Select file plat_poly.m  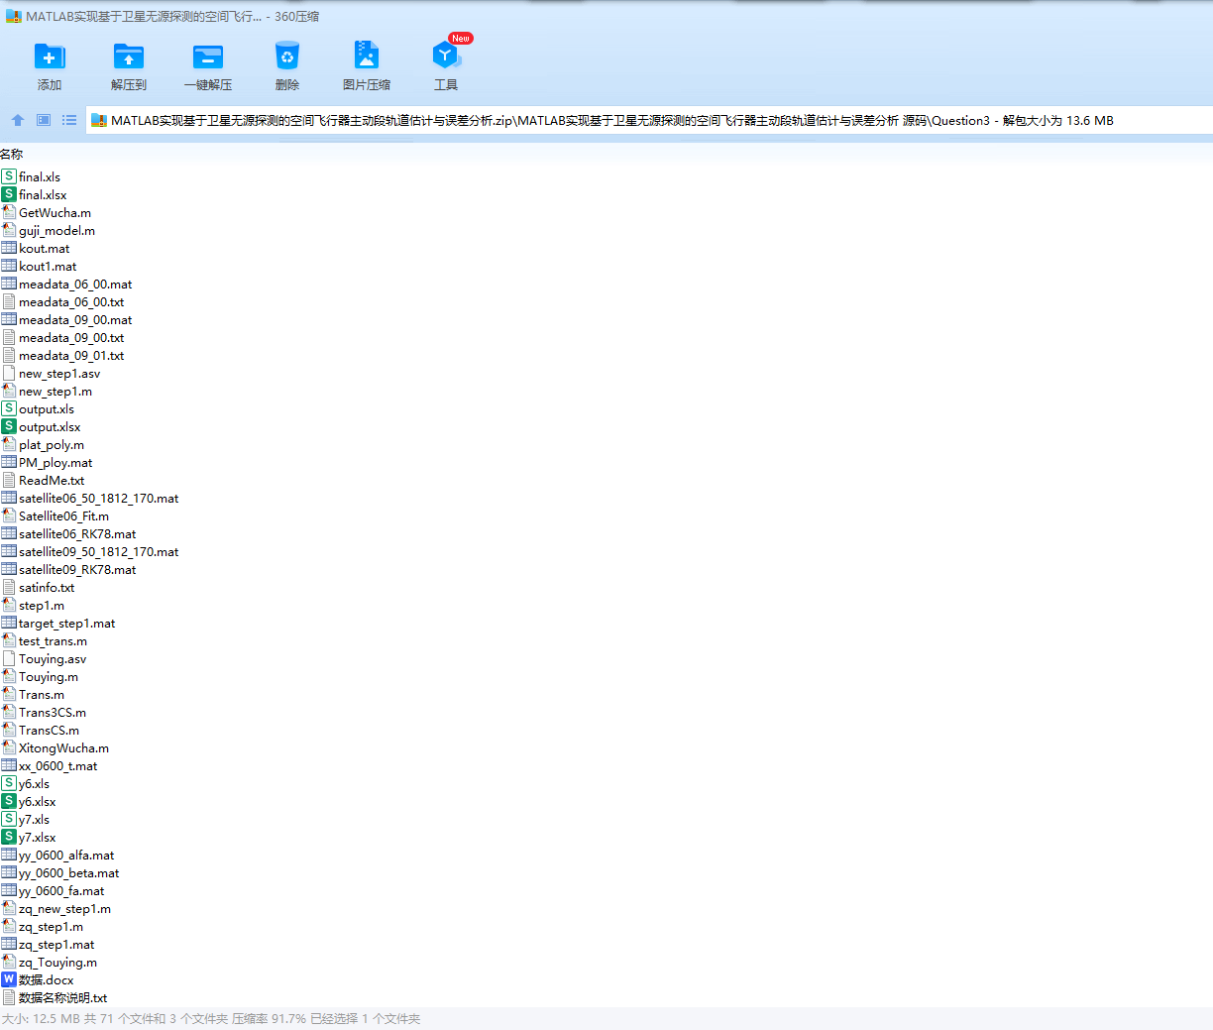point(52,445)
